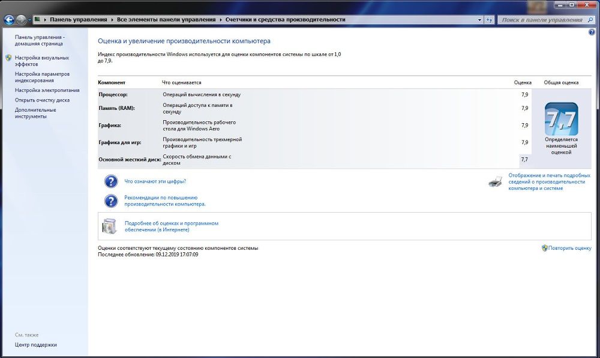600x358 pixels.
Task: Expand arrow at the start of the address path
Action: point(45,20)
